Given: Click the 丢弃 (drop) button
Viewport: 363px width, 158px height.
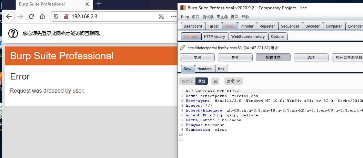Looking at the screenshot, I should click(235, 57).
